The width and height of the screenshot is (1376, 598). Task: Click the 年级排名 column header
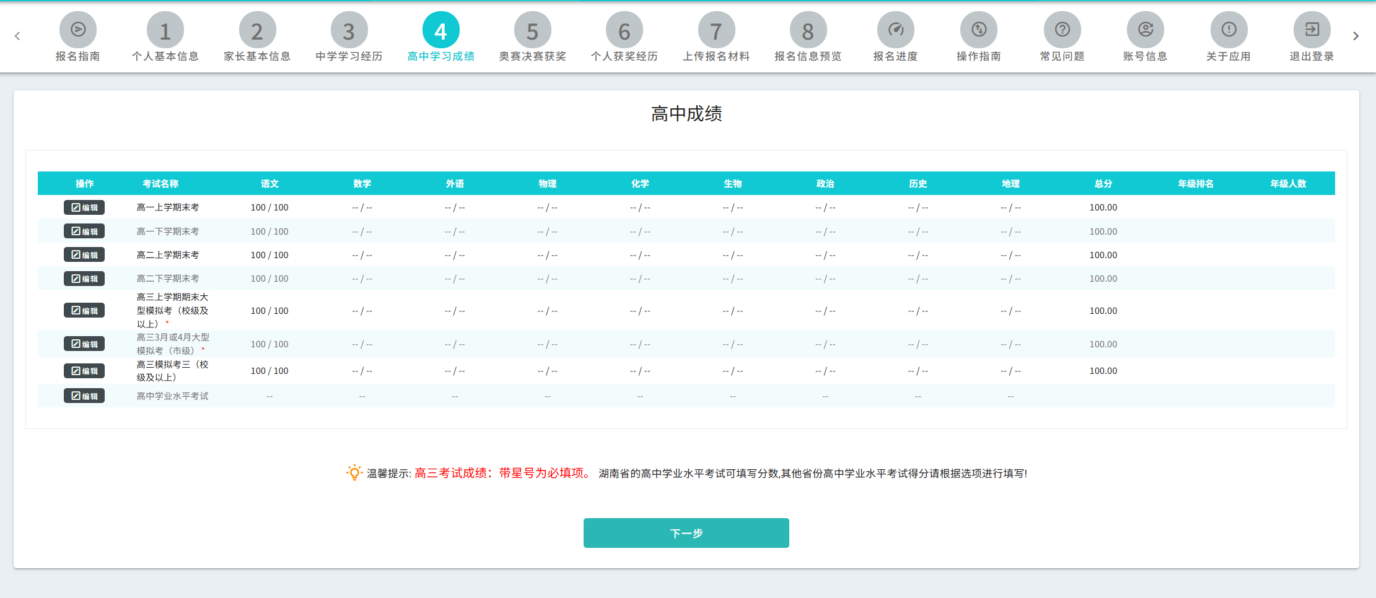(x=1196, y=184)
